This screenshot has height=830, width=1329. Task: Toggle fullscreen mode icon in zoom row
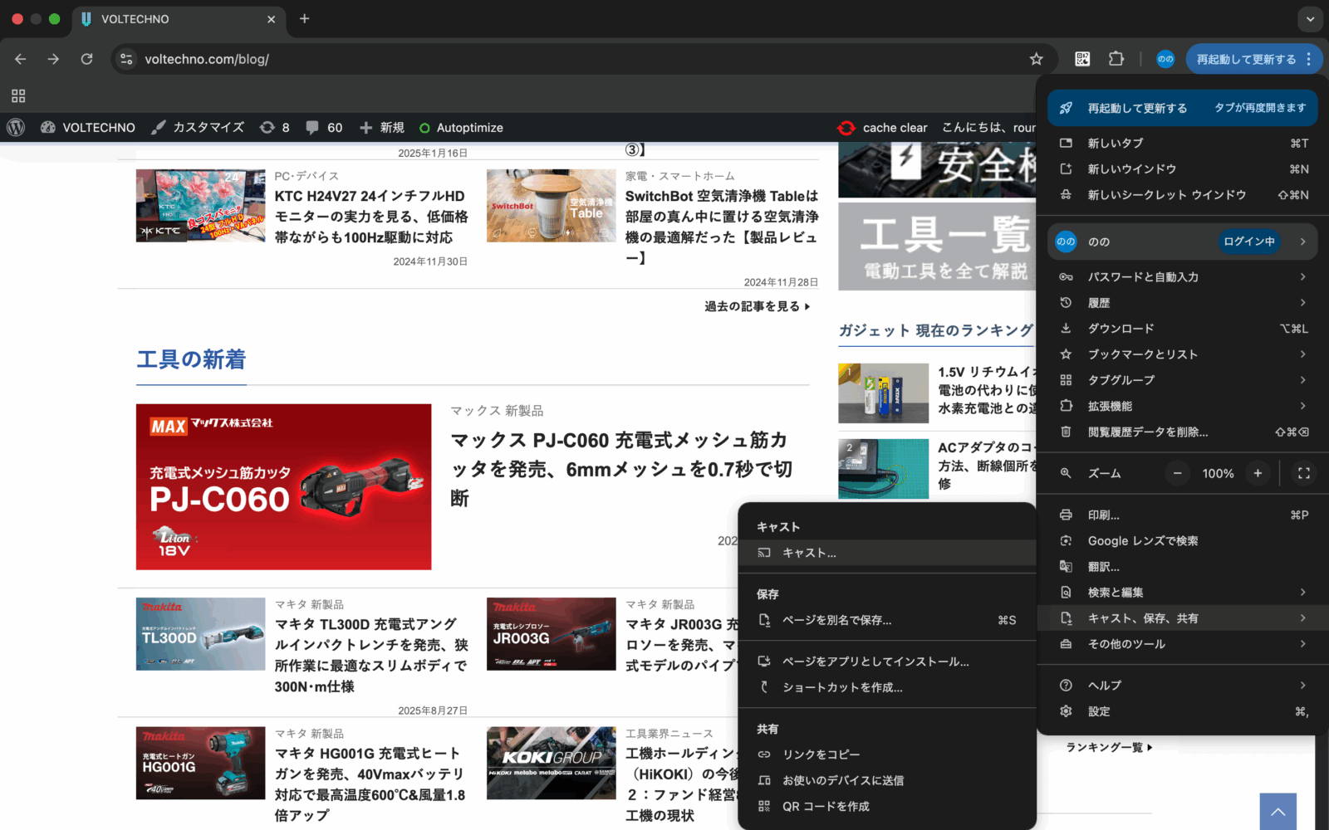pyautogui.click(x=1304, y=473)
